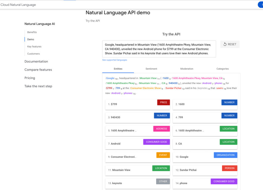This screenshot has width=263, height=190.
Task: Click the CONSUMER GOOD tag on Android card
Action: coord(156,142)
